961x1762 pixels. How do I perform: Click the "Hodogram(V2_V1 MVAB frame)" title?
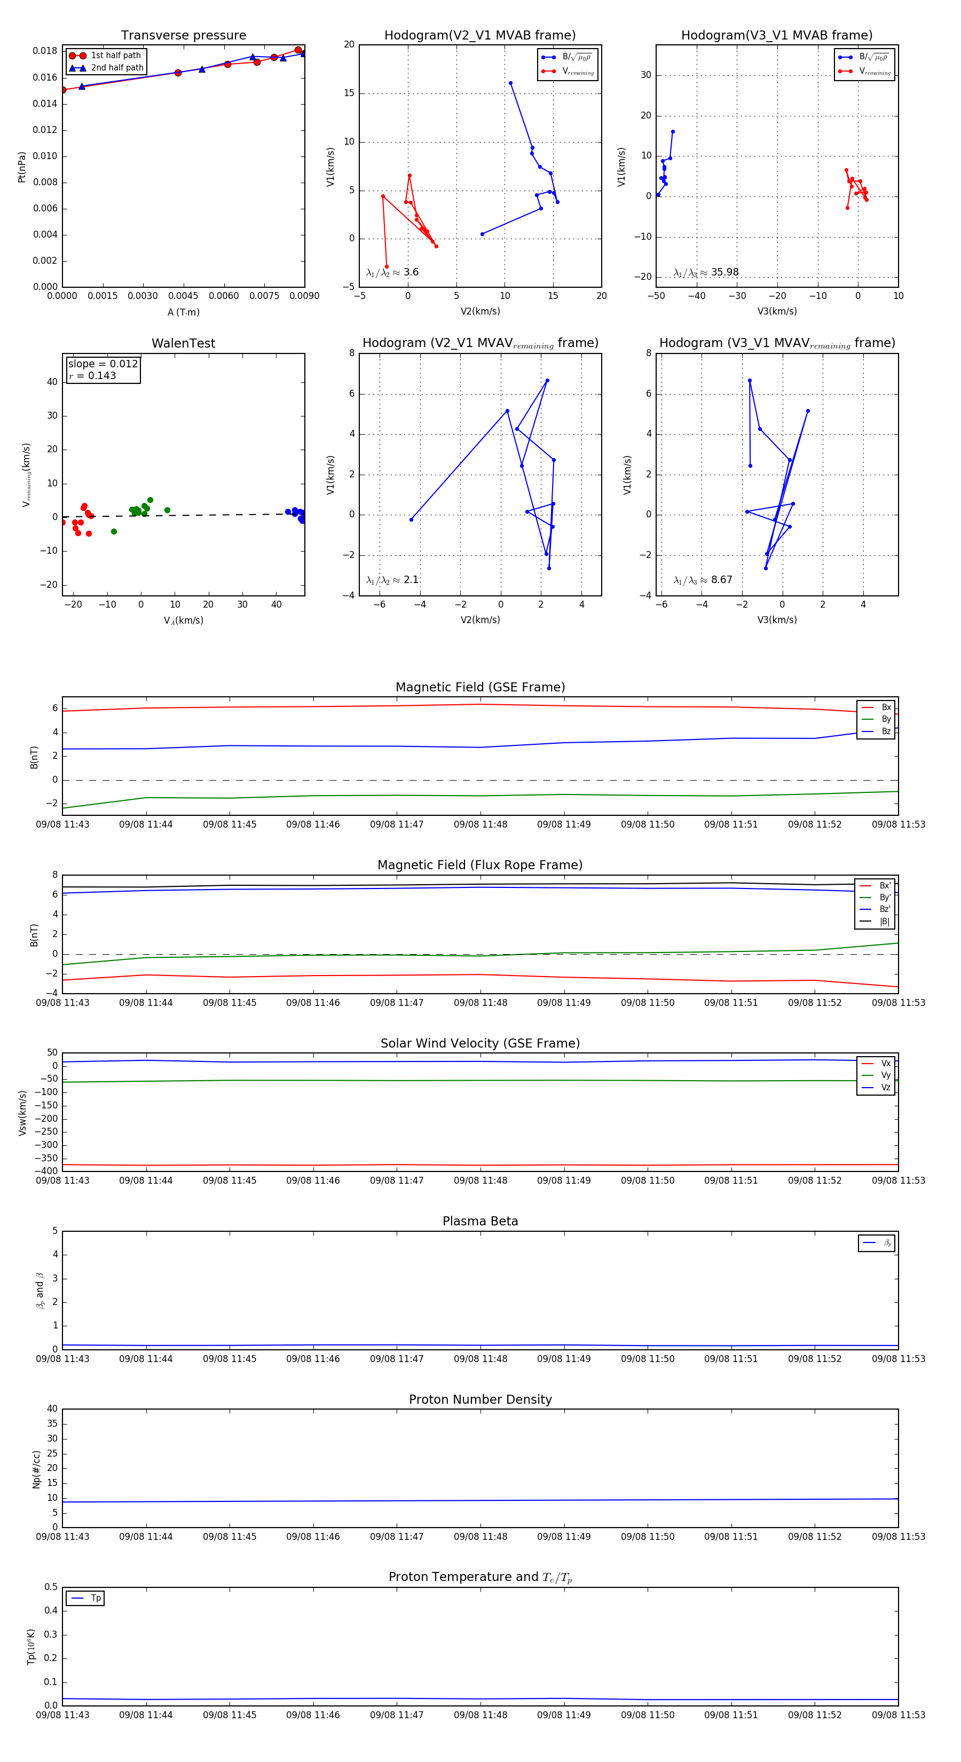coord(480,35)
